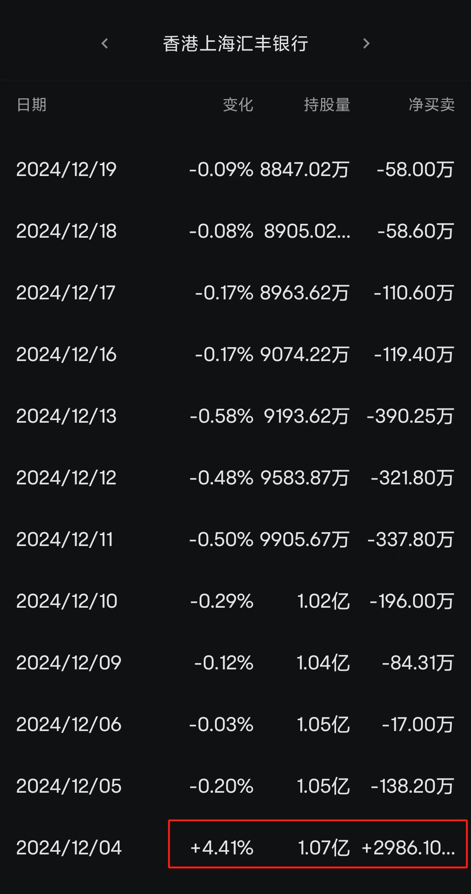Select the 2024/12/17 date row
Viewport: 471px width, 894px height.
tap(66, 293)
